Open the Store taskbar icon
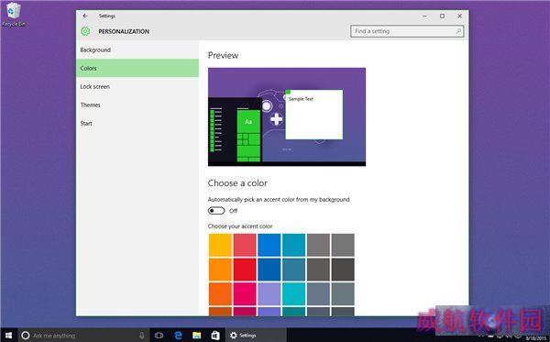 [x=215, y=336]
